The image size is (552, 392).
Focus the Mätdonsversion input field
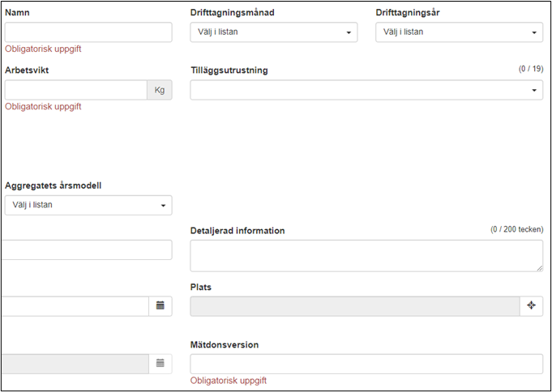click(x=366, y=364)
